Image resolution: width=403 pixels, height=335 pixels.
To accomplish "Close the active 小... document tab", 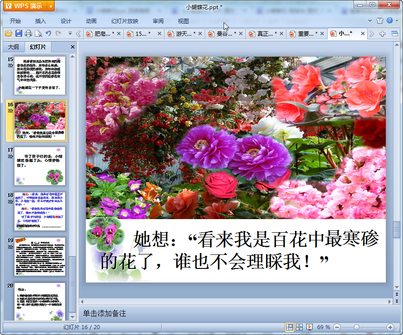I will point(363,33).
